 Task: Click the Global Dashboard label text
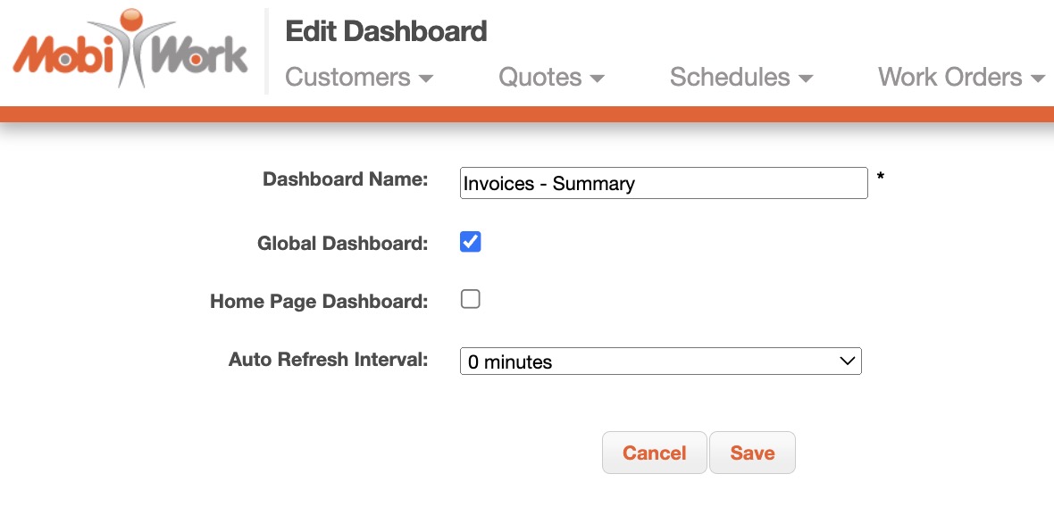point(342,243)
